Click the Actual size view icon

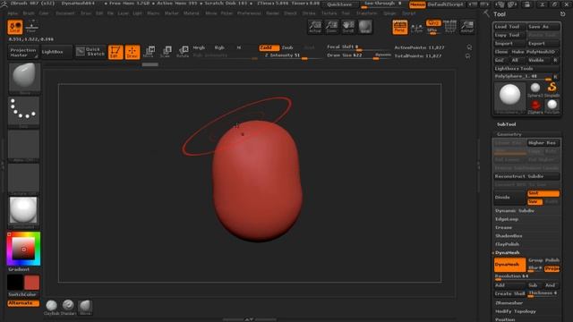tap(314, 27)
